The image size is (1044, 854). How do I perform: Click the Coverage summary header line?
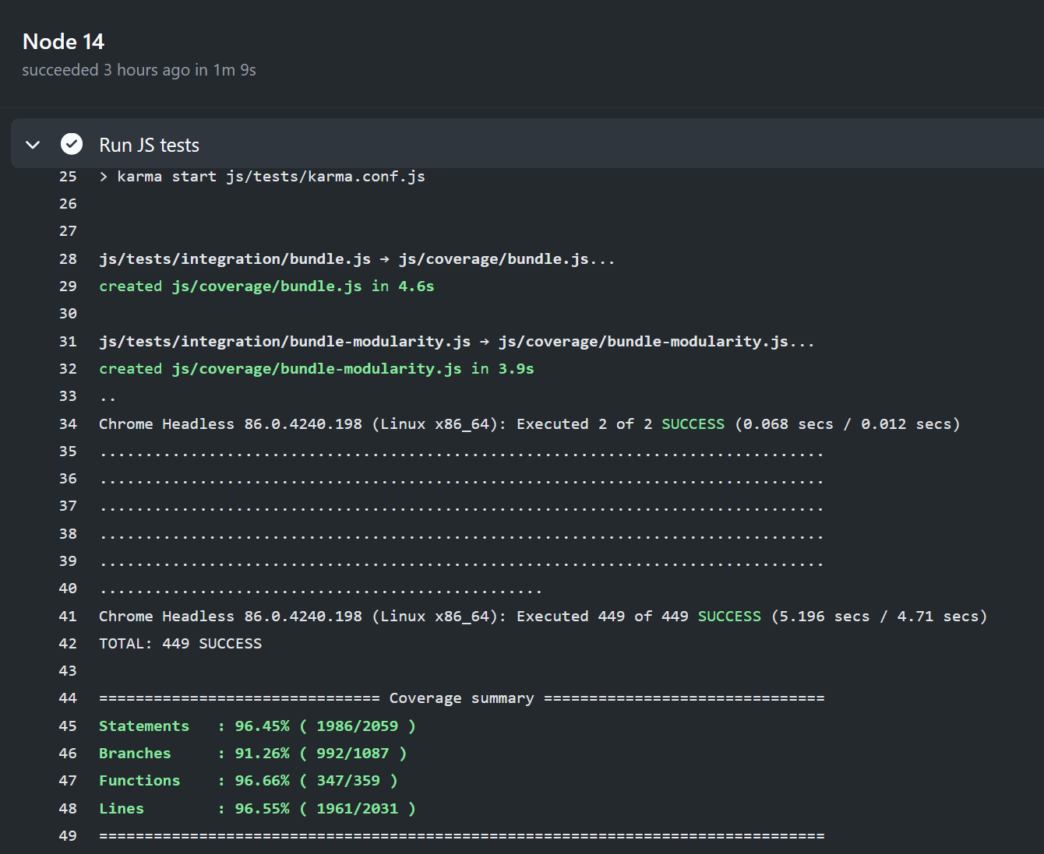461,698
